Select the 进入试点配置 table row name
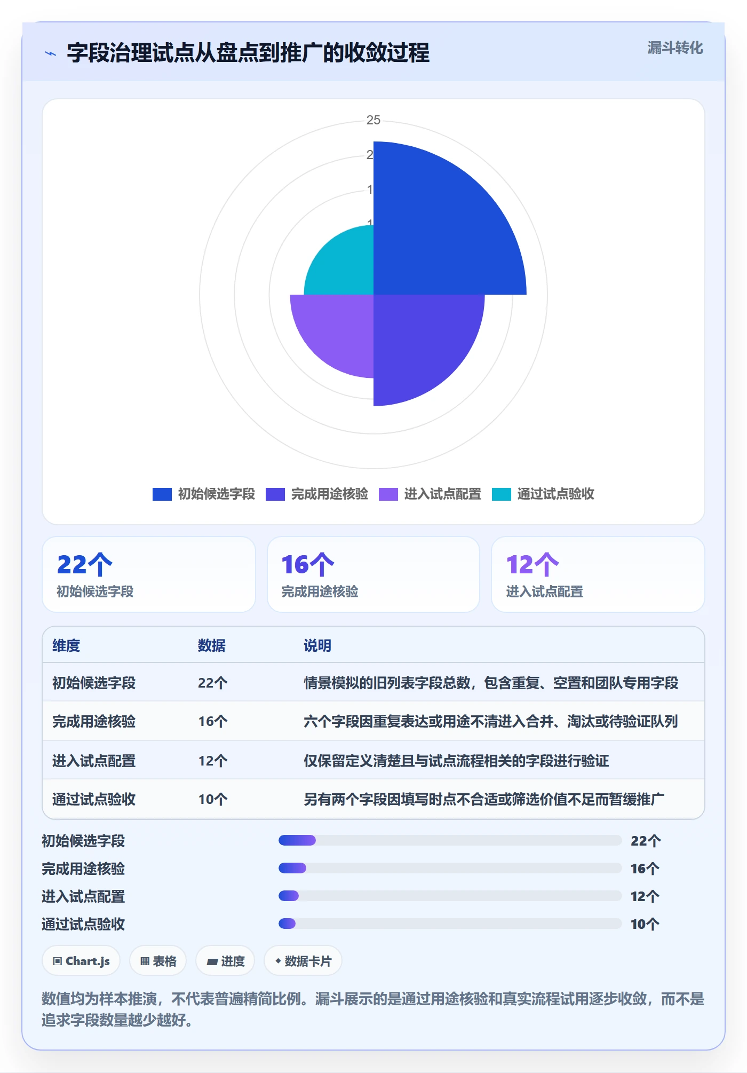This screenshot has width=747, height=1073. (94, 761)
